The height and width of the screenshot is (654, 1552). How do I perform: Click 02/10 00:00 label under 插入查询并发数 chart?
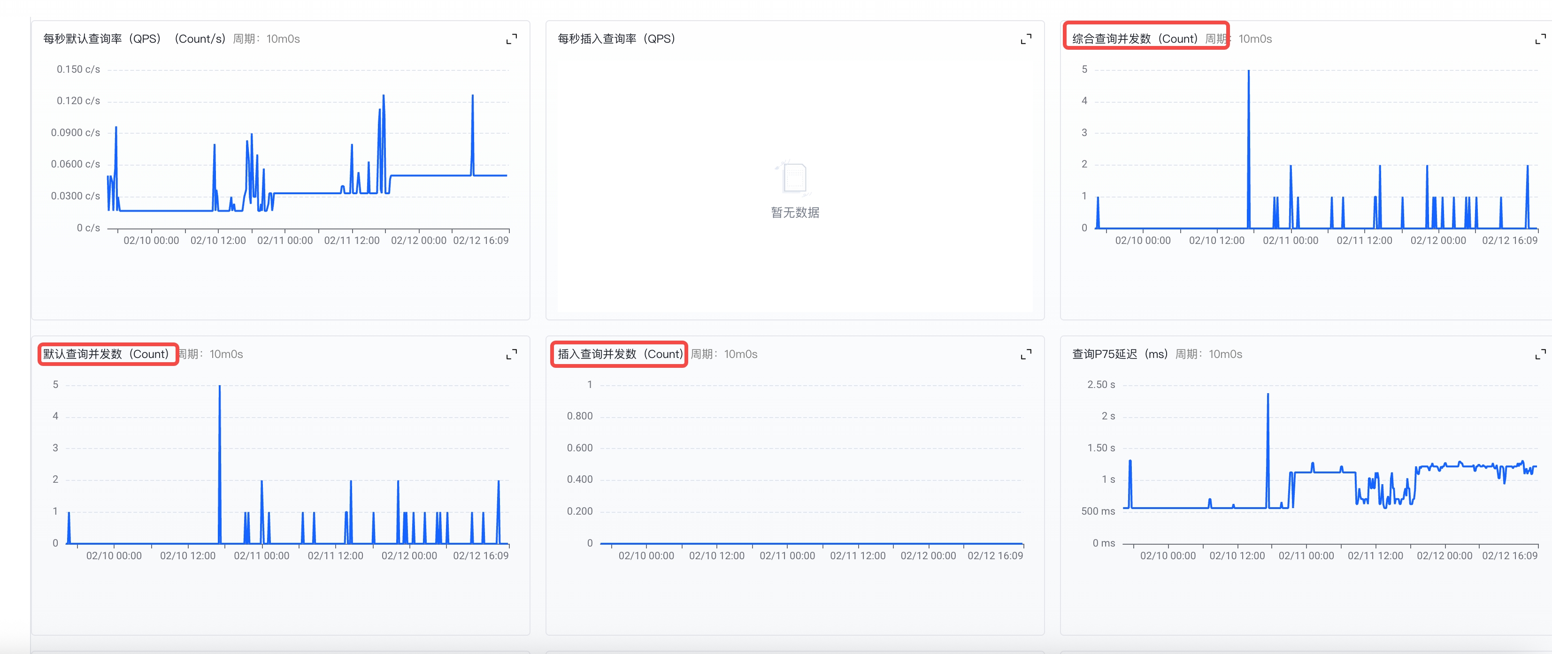coord(646,556)
